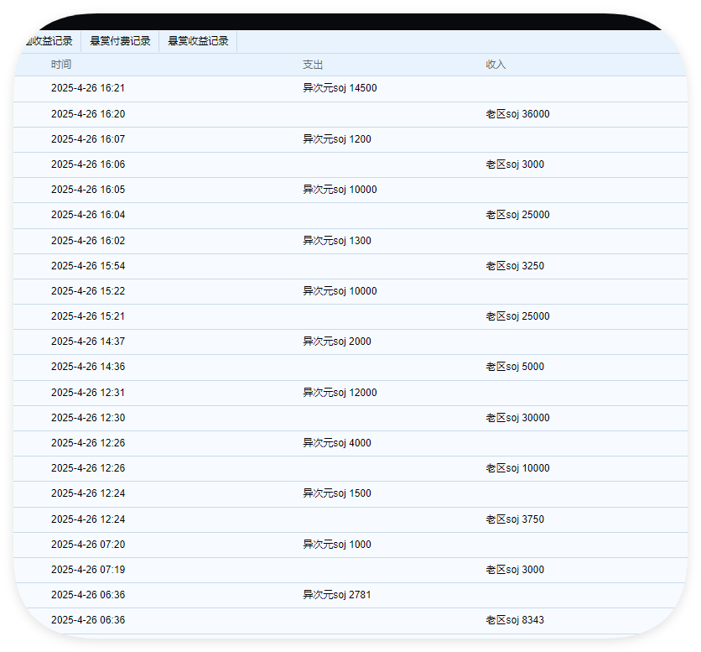Viewport: 701px width, 652px height.
Task: Click the 异次元soj 12000 expense entry
Action: point(340,393)
